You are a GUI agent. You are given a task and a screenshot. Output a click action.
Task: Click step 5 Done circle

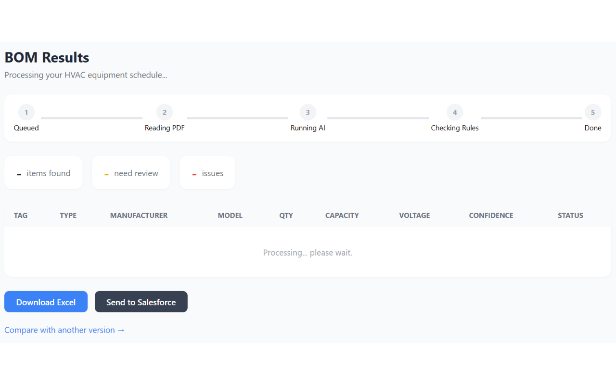tap(593, 113)
